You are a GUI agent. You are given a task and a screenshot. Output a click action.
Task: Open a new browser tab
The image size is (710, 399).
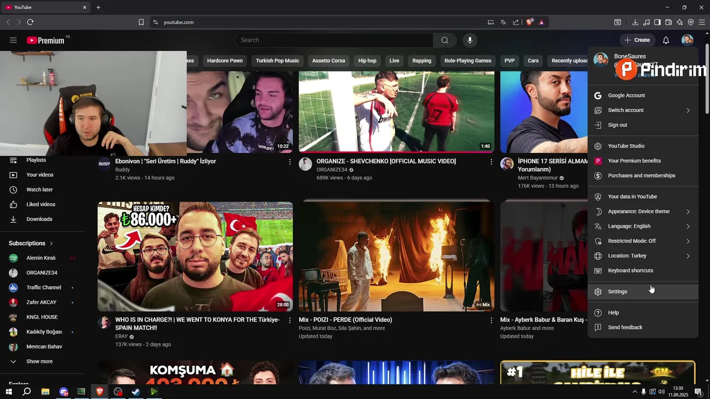(98, 7)
